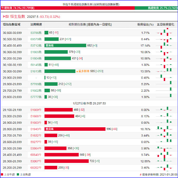Screen dimensions: 178x178
Task: Open the 51668牛 warrant link
Action: coord(36,116)
